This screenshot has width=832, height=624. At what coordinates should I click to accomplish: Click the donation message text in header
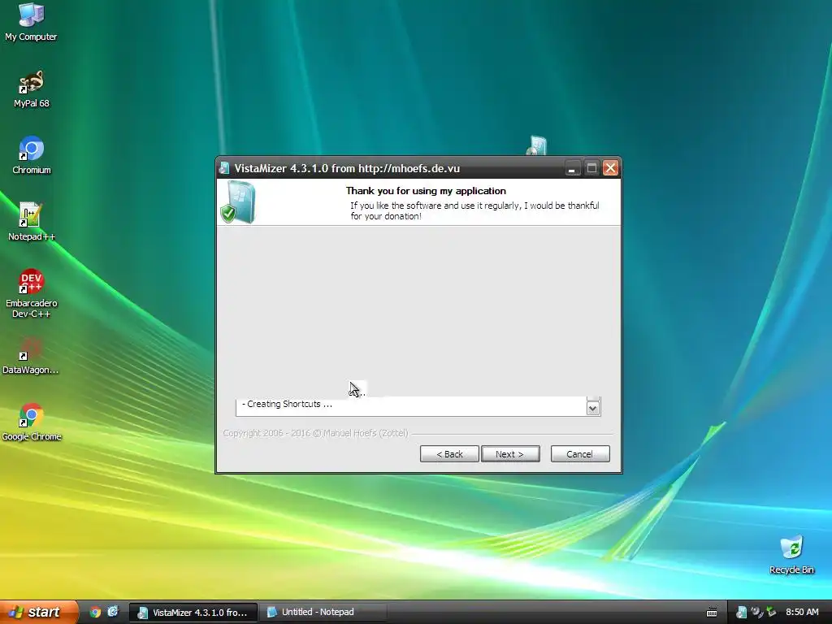[474, 210]
